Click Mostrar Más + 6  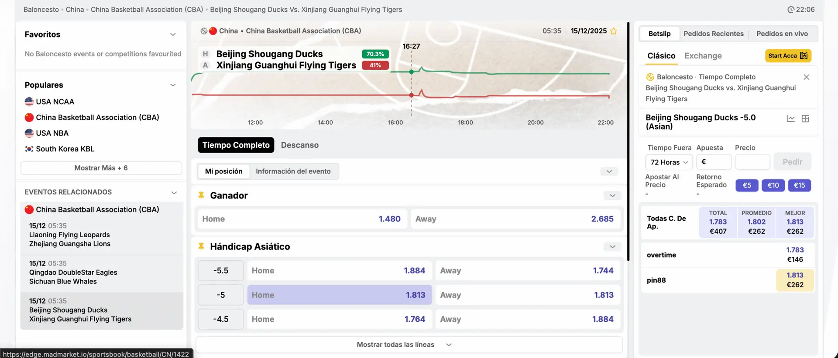click(x=101, y=168)
